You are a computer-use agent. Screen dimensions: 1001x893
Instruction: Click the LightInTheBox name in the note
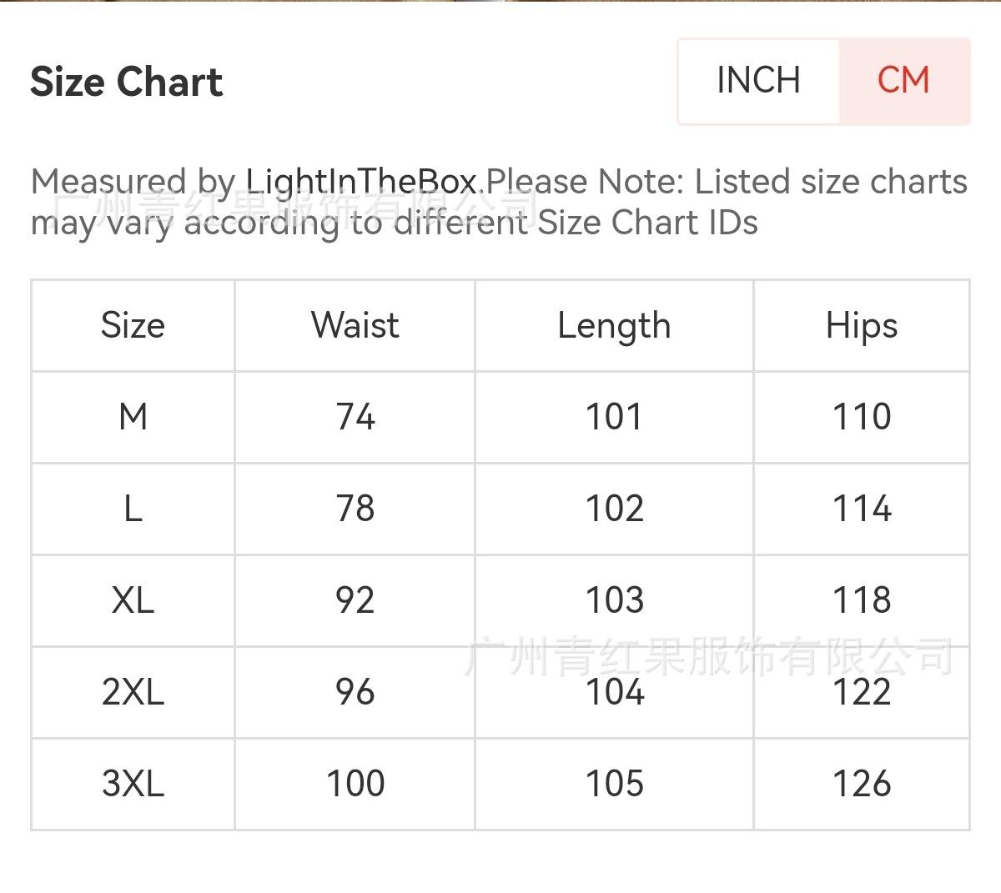[x=361, y=181]
